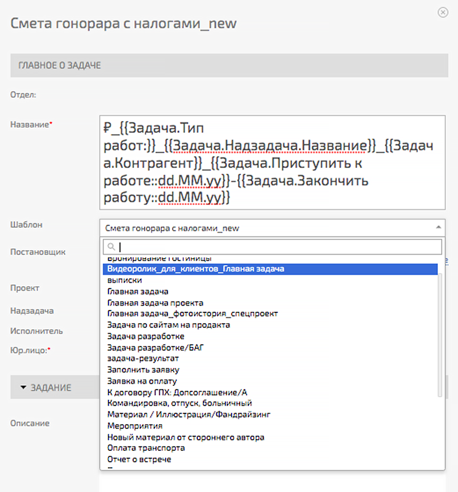
Task: Collapse the template list via up arrow
Action: coord(439,227)
